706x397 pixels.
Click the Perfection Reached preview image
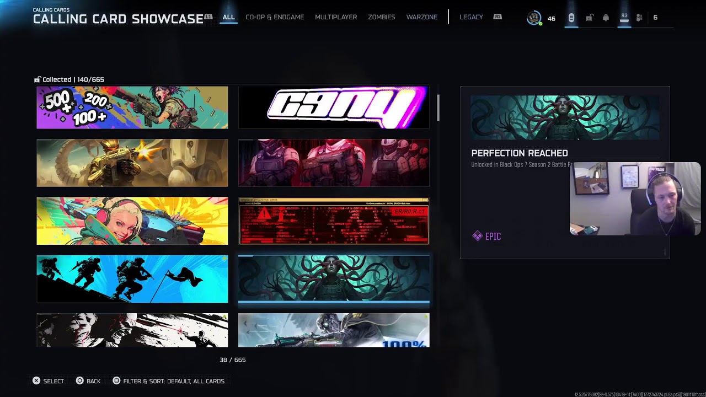tap(565, 117)
